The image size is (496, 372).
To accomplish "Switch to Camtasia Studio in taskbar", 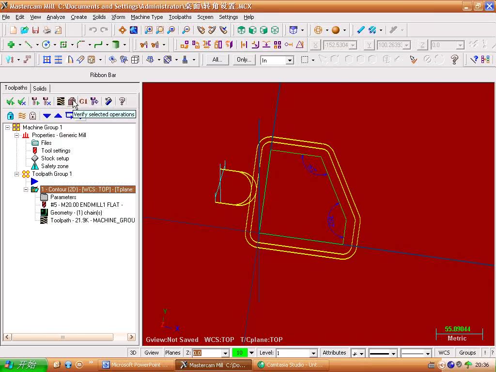I will click(x=291, y=365).
